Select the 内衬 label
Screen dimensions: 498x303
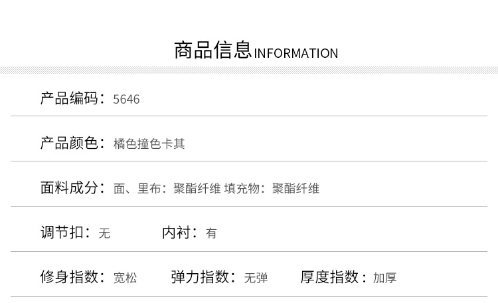pyautogui.click(x=179, y=233)
